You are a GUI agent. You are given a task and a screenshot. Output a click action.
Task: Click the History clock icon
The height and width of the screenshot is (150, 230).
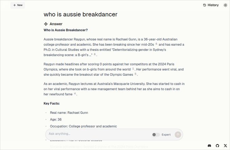[x=205, y=5]
